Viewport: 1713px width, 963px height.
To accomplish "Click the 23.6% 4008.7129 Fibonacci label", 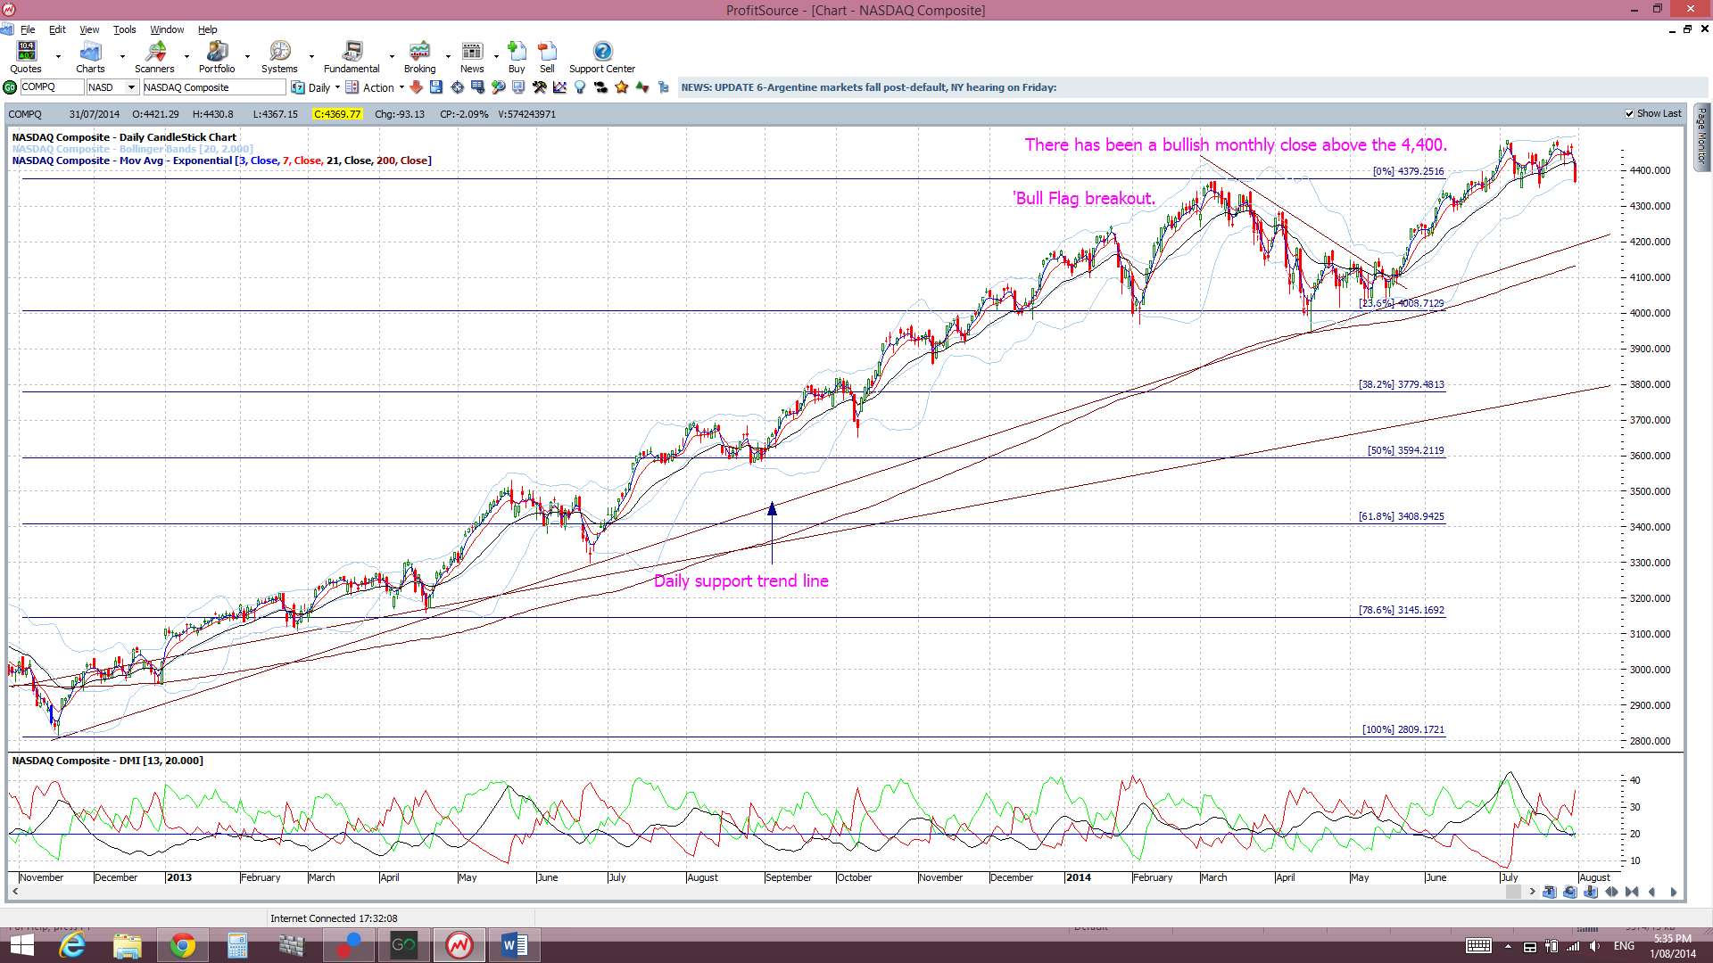I will (x=1401, y=303).
